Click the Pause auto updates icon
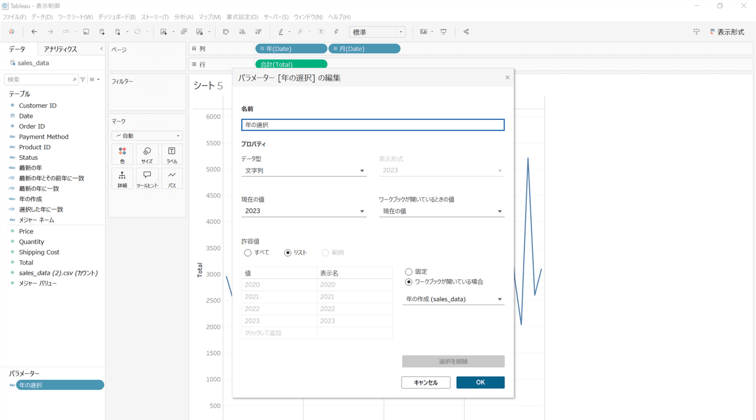 (x=118, y=32)
